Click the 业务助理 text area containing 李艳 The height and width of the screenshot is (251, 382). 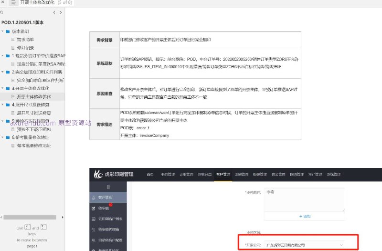tap(305, 199)
